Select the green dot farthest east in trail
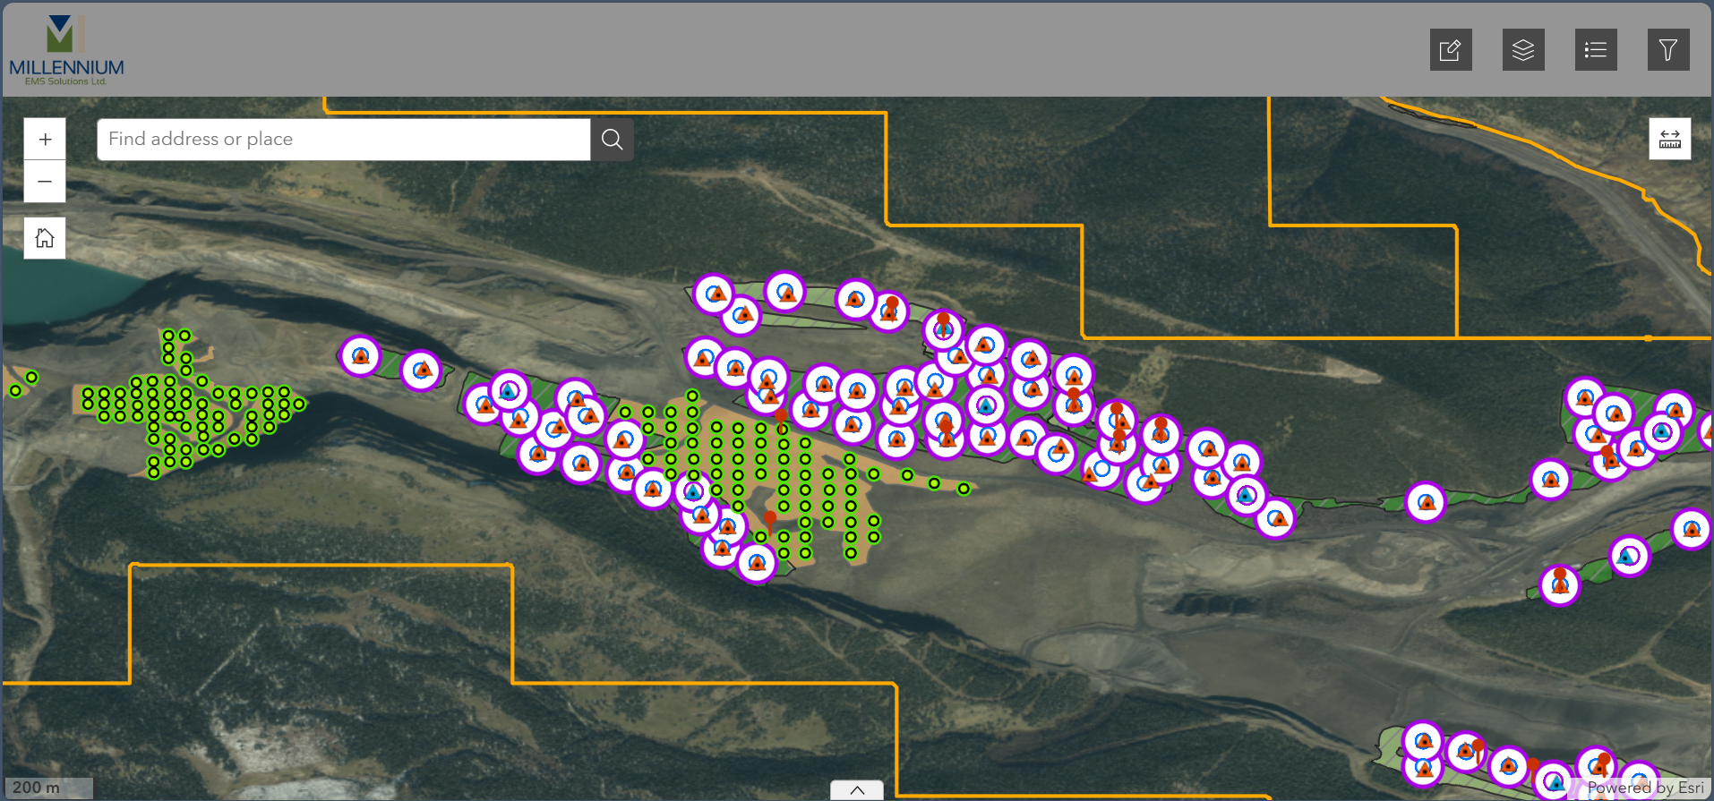Viewport: 1714px width, 801px height. tap(964, 489)
